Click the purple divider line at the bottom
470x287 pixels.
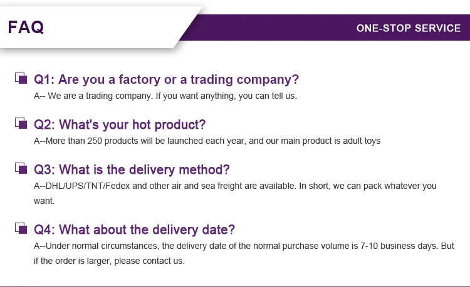[x=235, y=286]
